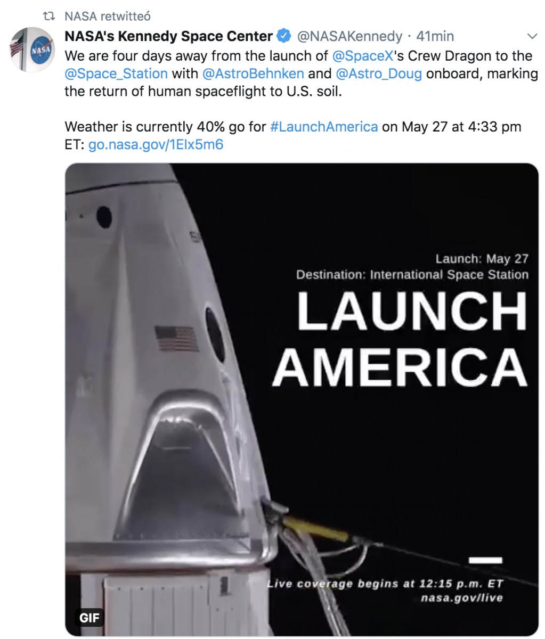545x639 pixels.
Task: Click the @NASAKennedy handle
Action: click(349, 36)
